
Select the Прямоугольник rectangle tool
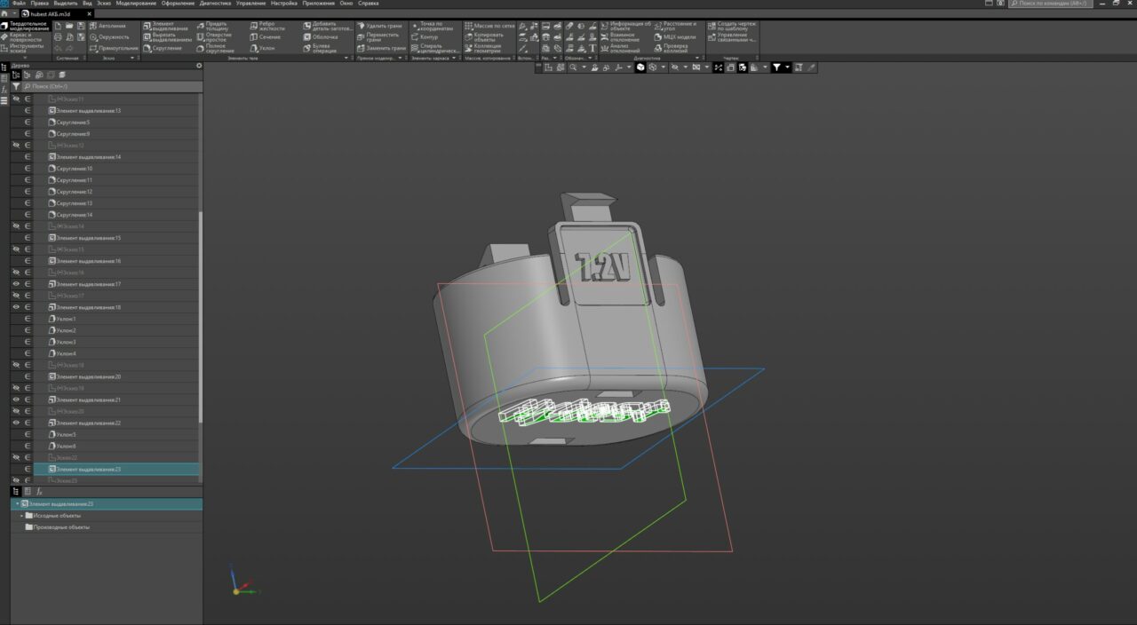click(114, 48)
